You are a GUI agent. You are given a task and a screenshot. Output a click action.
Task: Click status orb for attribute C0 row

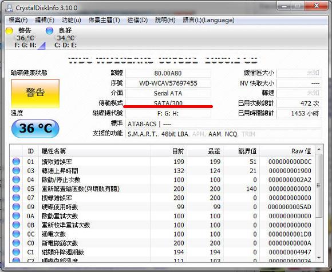pyautogui.click(x=16, y=243)
